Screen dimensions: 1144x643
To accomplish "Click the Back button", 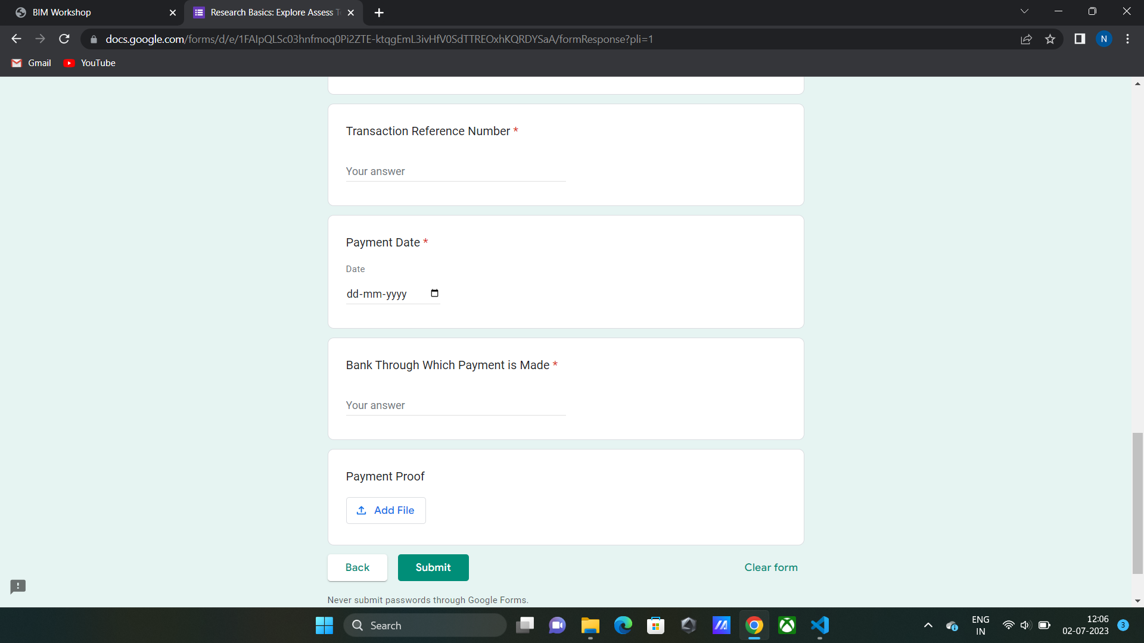I will point(357,567).
